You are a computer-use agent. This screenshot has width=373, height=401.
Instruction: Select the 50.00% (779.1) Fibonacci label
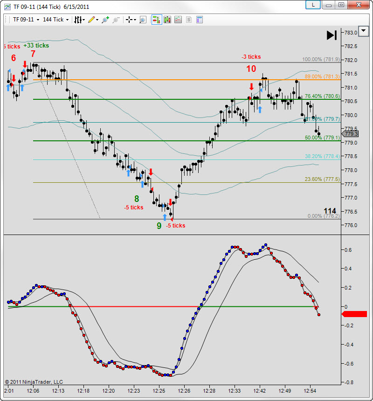point(322,138)
